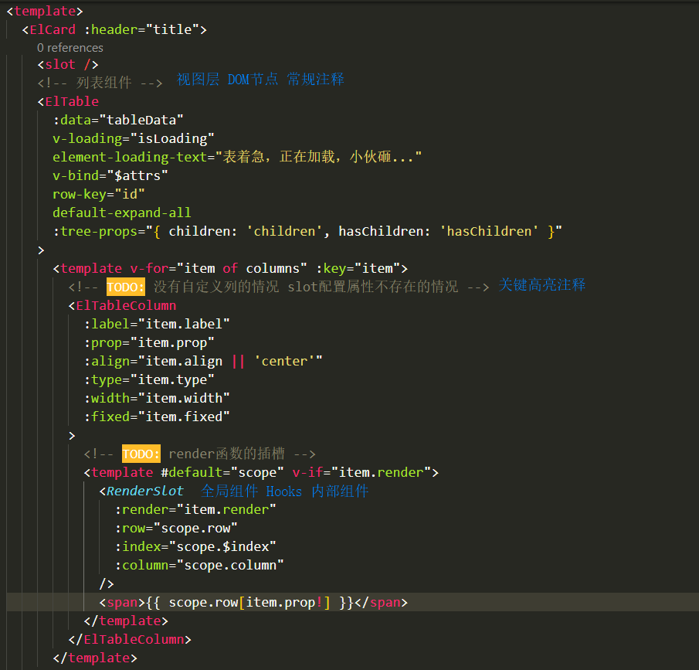Click the :tree-props attribute line
Image resolution: width=699 pixels, height=670 pixels.
click(x=307, y=232)
